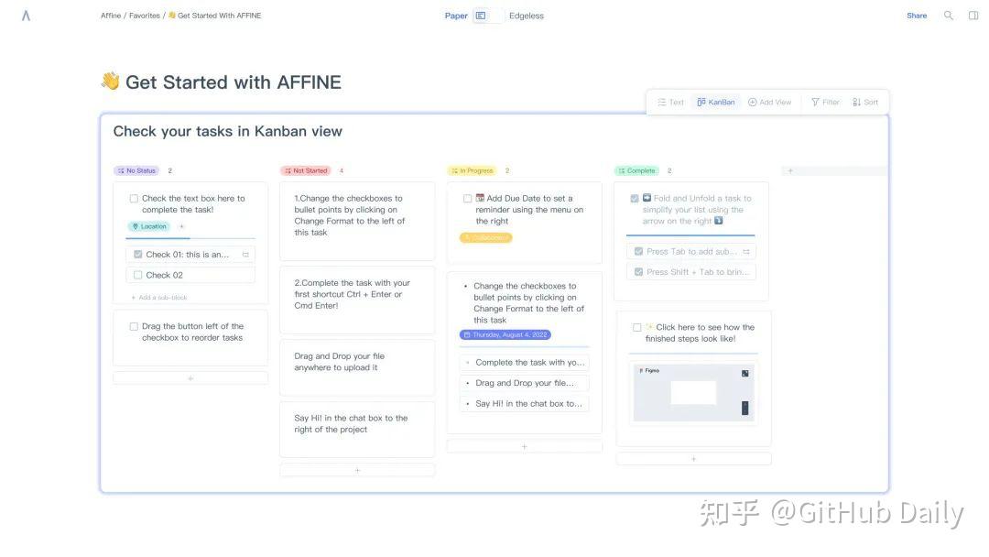Open card '2.Complete the task with your first shortcut'

[x=357, y=300]
